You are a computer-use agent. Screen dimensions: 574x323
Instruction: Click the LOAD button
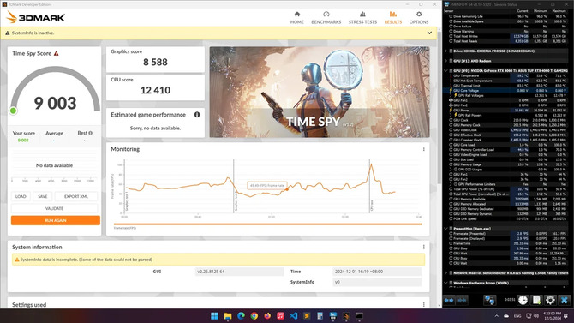click(x=21, y=197)
